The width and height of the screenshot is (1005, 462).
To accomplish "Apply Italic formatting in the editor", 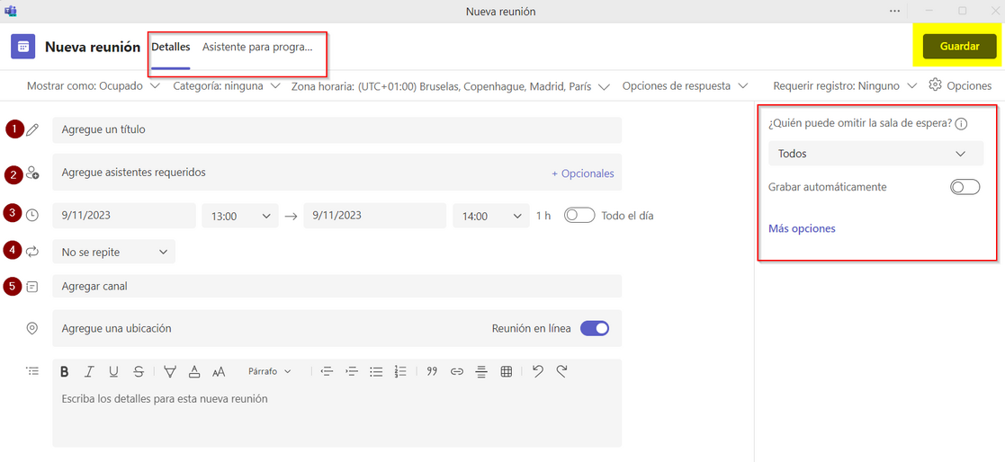I will click(89, 372).
